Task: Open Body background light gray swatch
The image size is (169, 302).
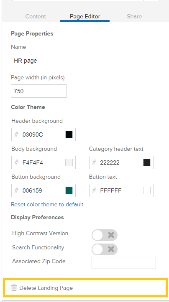Action: pos(69,162)
